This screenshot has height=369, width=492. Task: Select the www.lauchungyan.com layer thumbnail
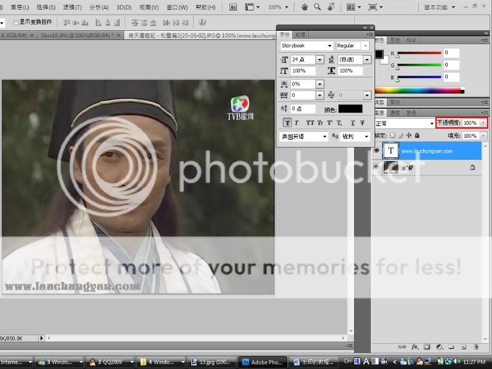click(x=391, y=150)
